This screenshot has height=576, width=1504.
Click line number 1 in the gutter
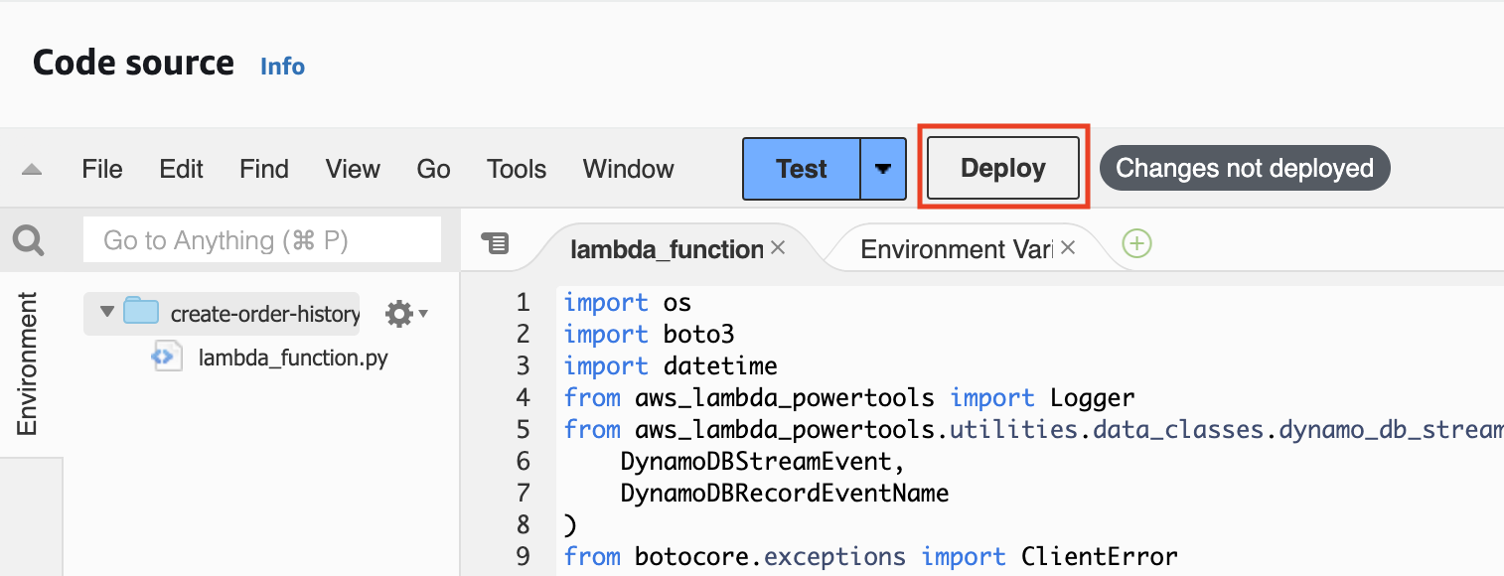pyautogui.click(x=524, y=302)
